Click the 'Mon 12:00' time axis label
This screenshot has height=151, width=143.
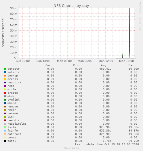point(106,61)
